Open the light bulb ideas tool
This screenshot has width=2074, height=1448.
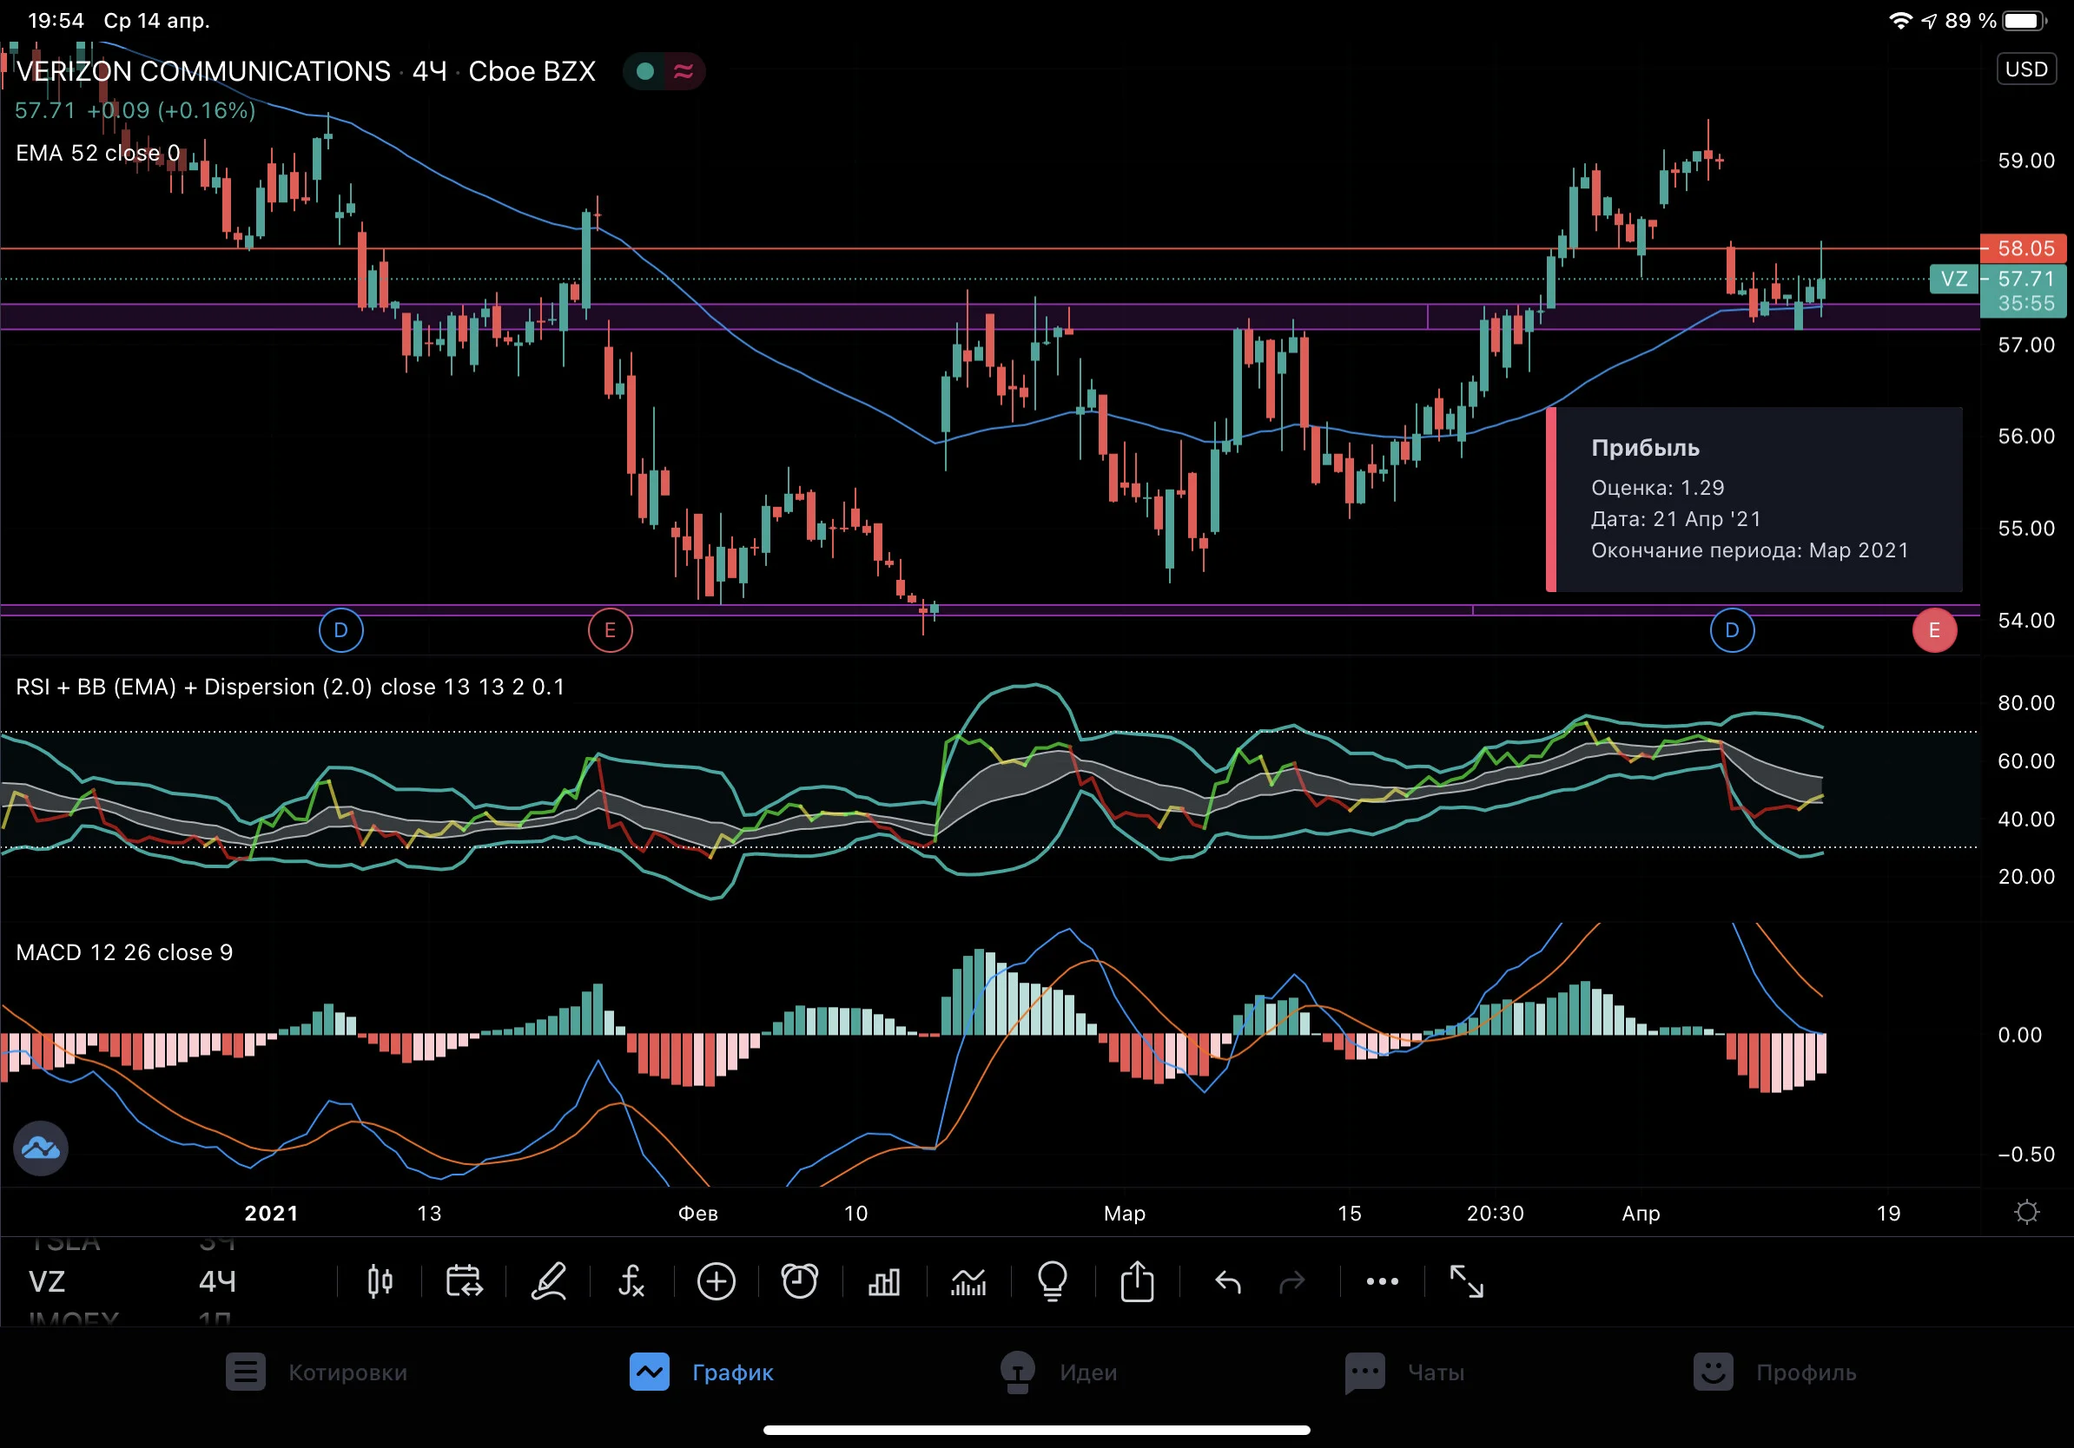[1053, 1281]
